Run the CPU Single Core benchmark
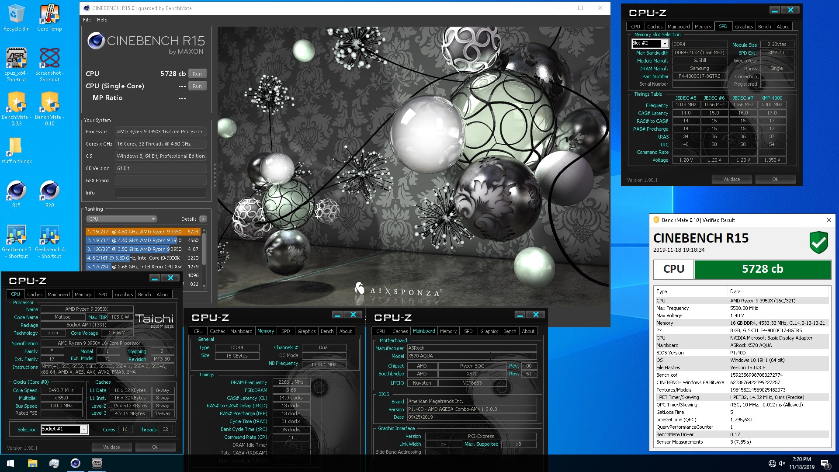Image resolution: width=839 pixels, height=472 pixels. [x=197, y=86]
